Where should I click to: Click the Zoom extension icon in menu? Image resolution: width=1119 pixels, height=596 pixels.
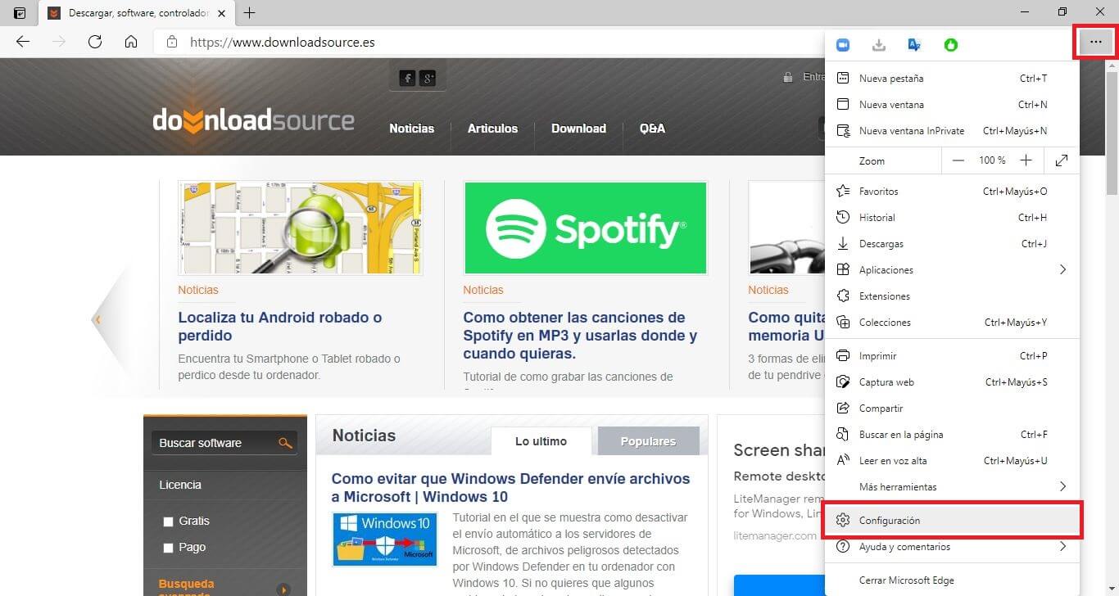843,45
